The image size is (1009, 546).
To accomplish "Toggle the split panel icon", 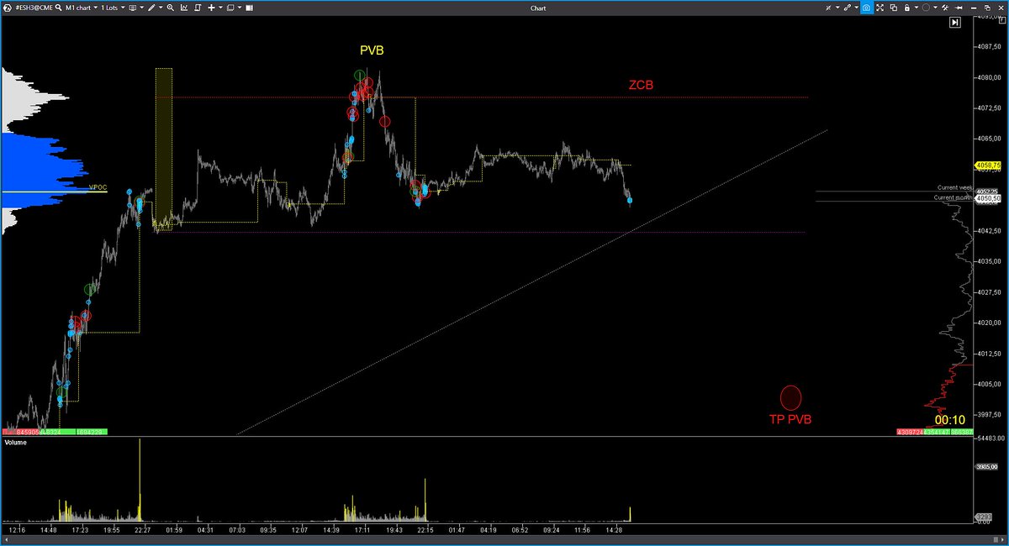I will tap(249, 8).
